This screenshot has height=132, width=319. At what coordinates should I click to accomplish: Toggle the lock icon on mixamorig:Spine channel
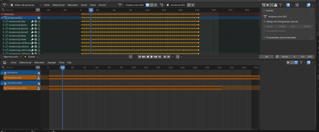[39, 25]
